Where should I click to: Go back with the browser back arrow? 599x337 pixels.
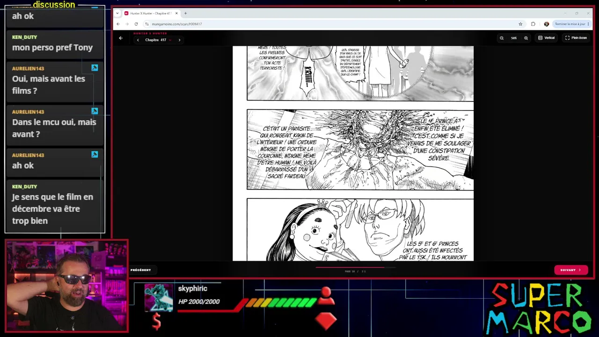coord(118,24)
